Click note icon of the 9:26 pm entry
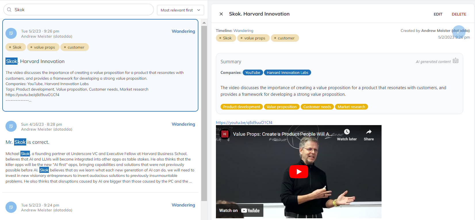The image size is (475, 220). pyautogui.click(x=11, y=33)
